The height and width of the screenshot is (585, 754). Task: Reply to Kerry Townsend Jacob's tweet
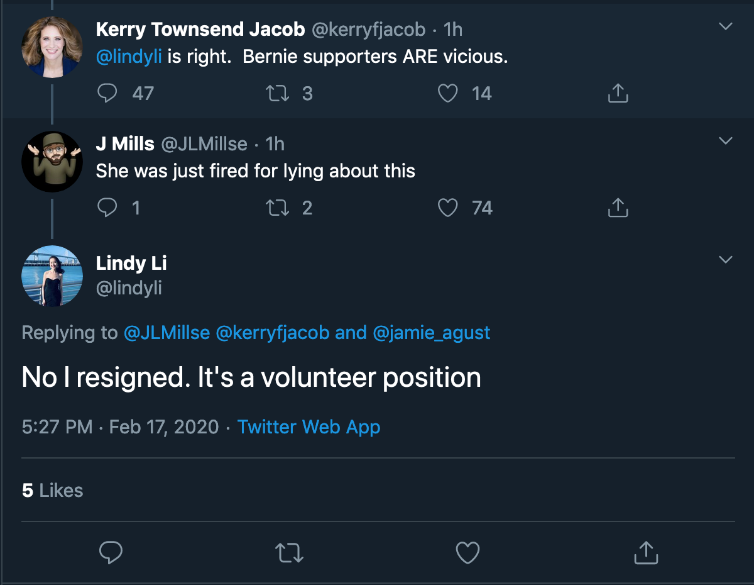[x=108, y=94]
